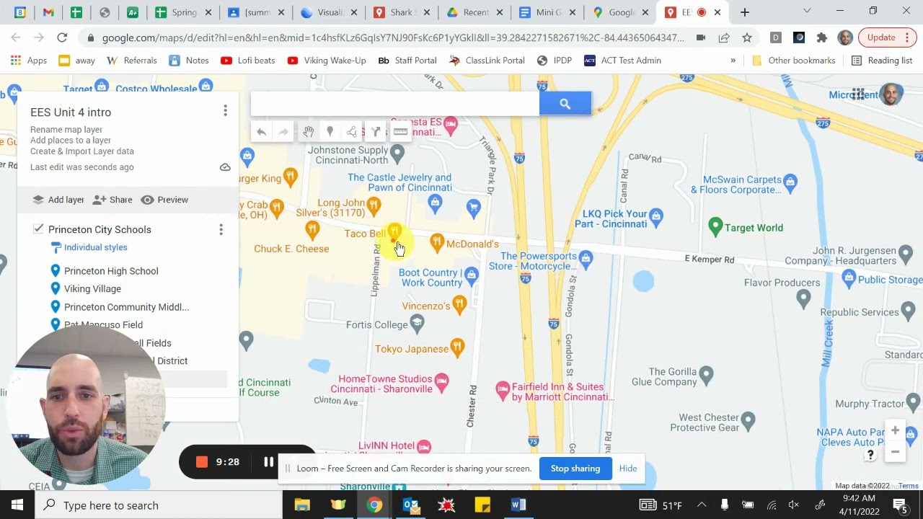Screen dimensions: 923x519
Task: Toggle Princeton City Schools layer checkbox
Action: tap(38, 229)
